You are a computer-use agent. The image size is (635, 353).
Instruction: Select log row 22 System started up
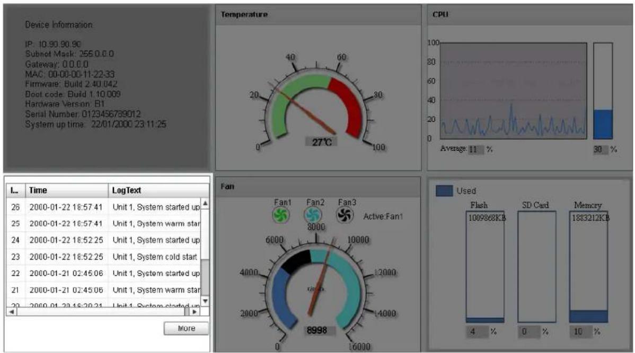point(104,273)
